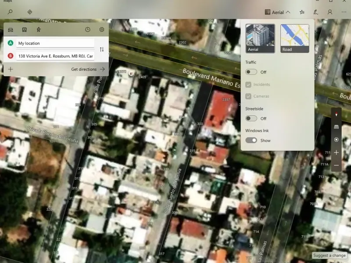The image size is (351, 263).
Task: Click house number 2405 on map
Action: (142, 77)
